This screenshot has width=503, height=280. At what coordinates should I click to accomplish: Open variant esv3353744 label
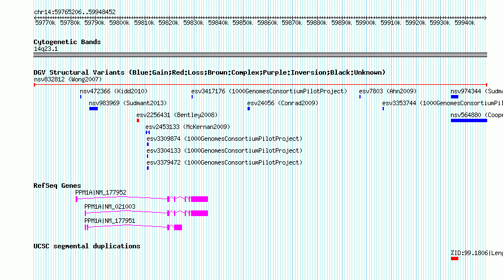443,103
